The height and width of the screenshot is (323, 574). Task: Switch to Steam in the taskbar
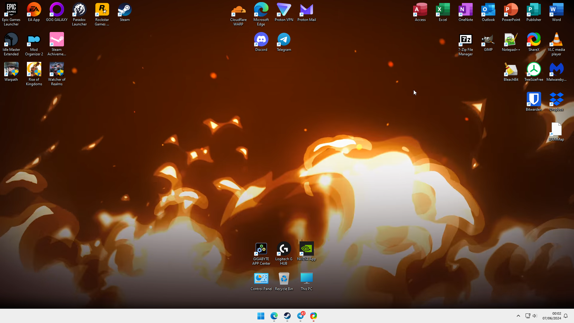click(287, 316)
